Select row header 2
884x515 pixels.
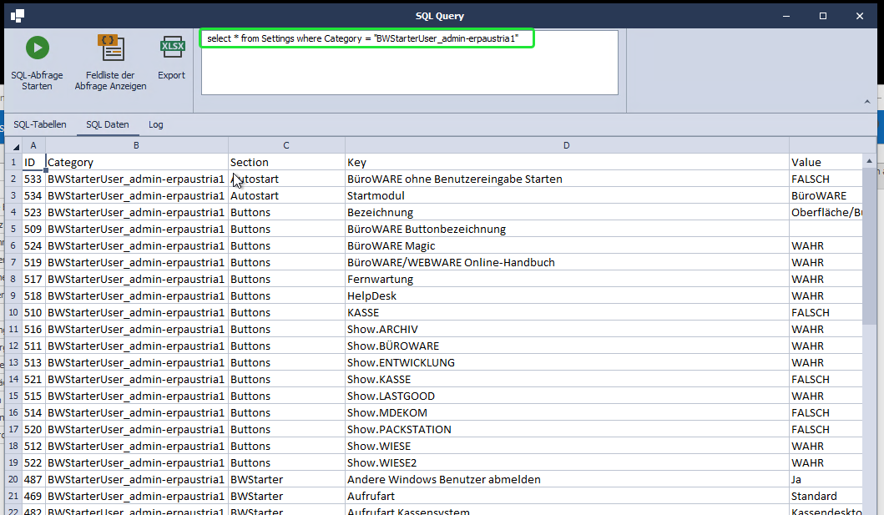coord(13,179)
